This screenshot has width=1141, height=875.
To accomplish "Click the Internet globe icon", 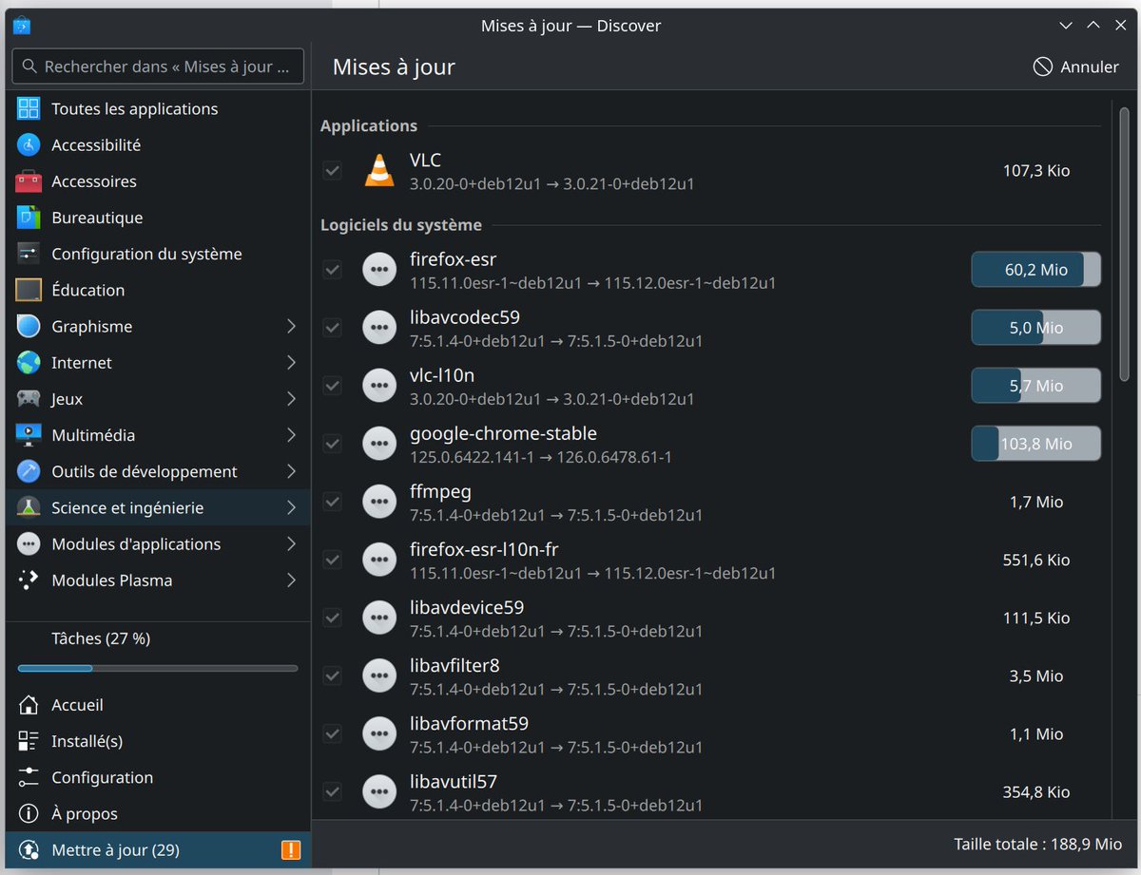I will tap(29, 362).
